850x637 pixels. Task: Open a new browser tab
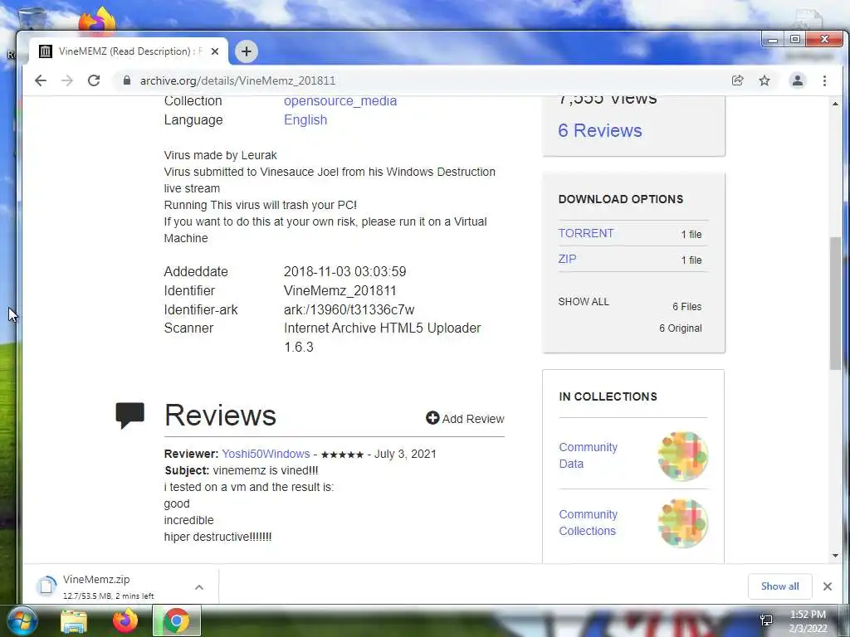tap(246, 51)
